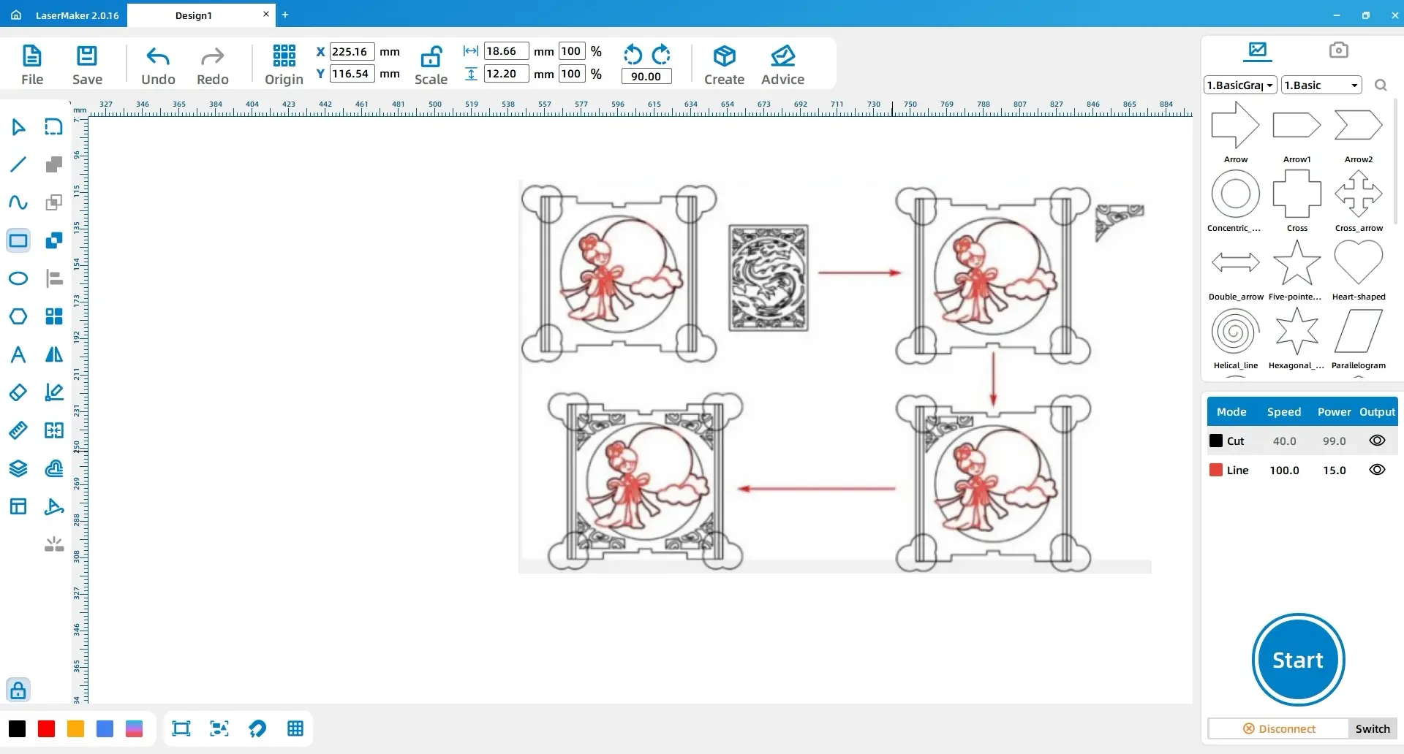This screenshot has height=754, width=1404.
Task: Select the pointer selection tool
Action: [x=18, y=127]
